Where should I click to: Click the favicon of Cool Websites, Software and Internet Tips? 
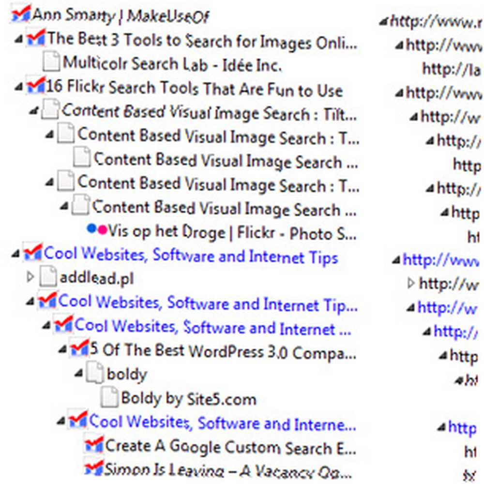pos(33,252)
